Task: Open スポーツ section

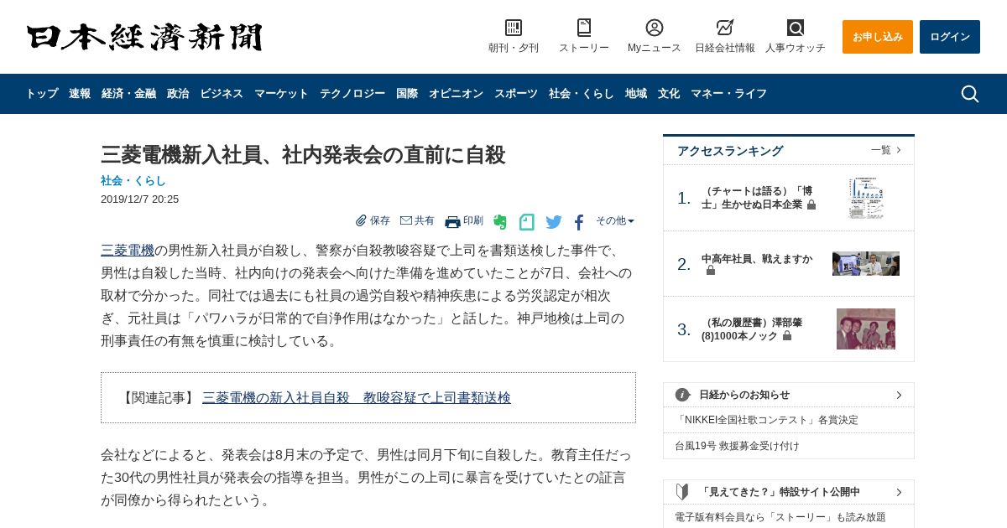Action: (x=516, y=94)
